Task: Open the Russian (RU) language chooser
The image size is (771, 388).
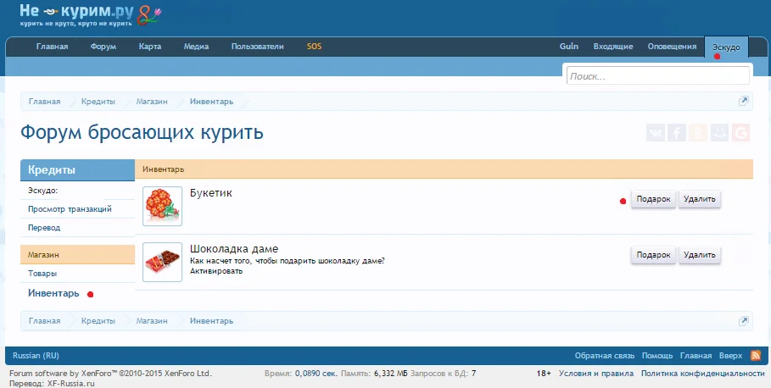Action: point(36,356)
